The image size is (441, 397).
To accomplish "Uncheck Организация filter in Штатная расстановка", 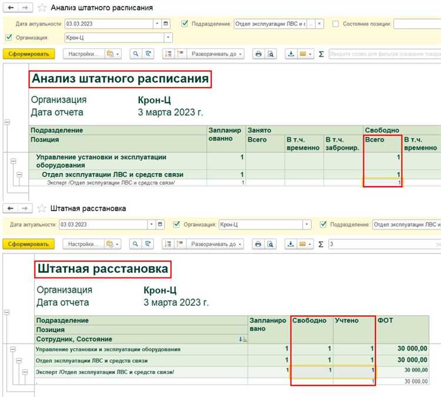I will click(x=176, y=224).
